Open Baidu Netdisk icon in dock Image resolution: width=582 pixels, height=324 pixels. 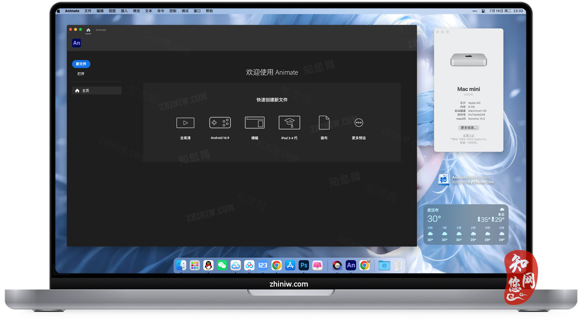(249, 265)
